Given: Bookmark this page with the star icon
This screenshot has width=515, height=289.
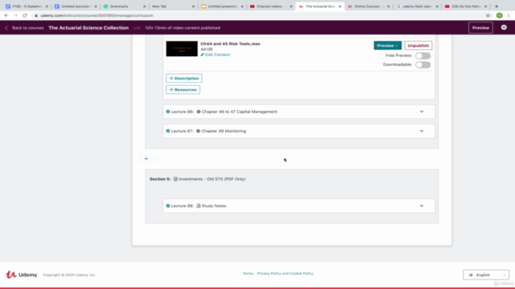Looking at the screenshot, I should click(x=488, y=15).
